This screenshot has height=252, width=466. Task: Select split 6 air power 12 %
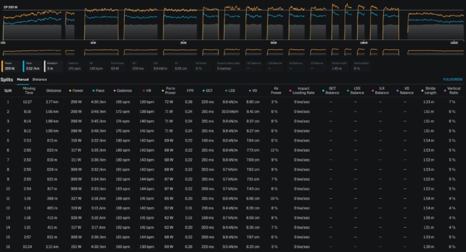click(274, 150)
